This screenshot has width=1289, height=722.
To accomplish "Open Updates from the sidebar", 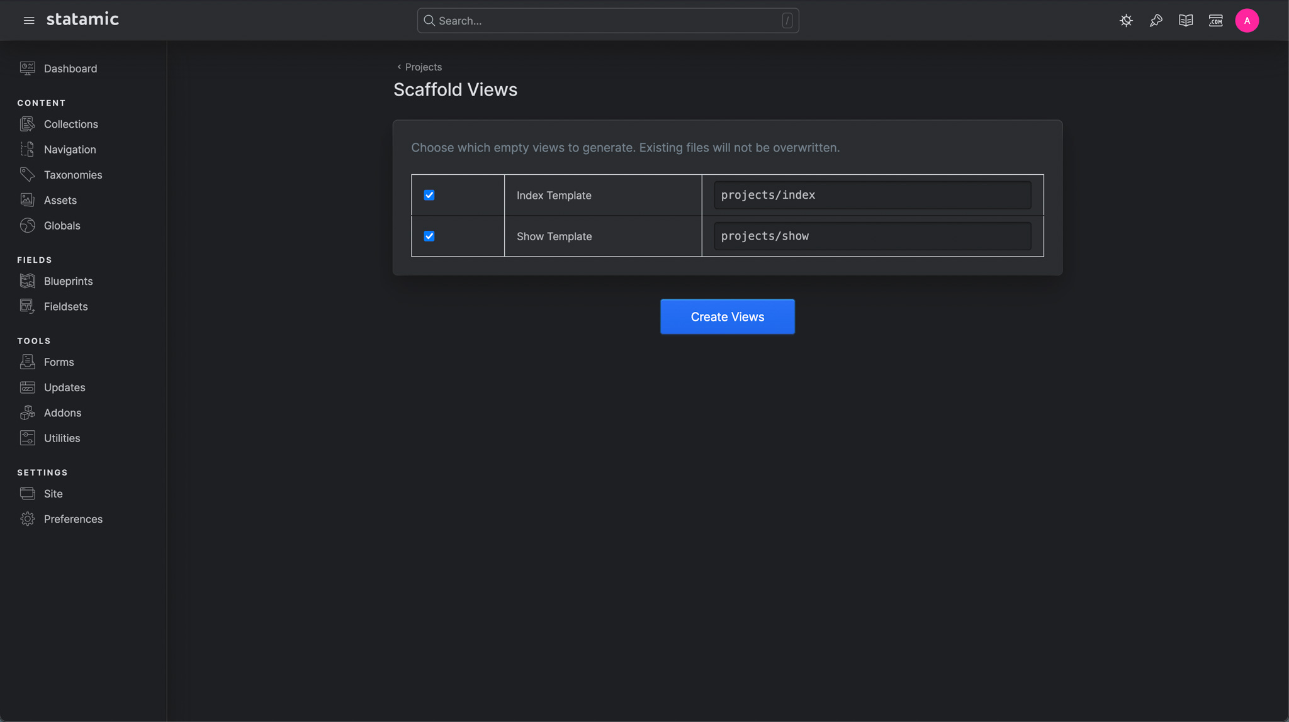I will coord(65,387).
